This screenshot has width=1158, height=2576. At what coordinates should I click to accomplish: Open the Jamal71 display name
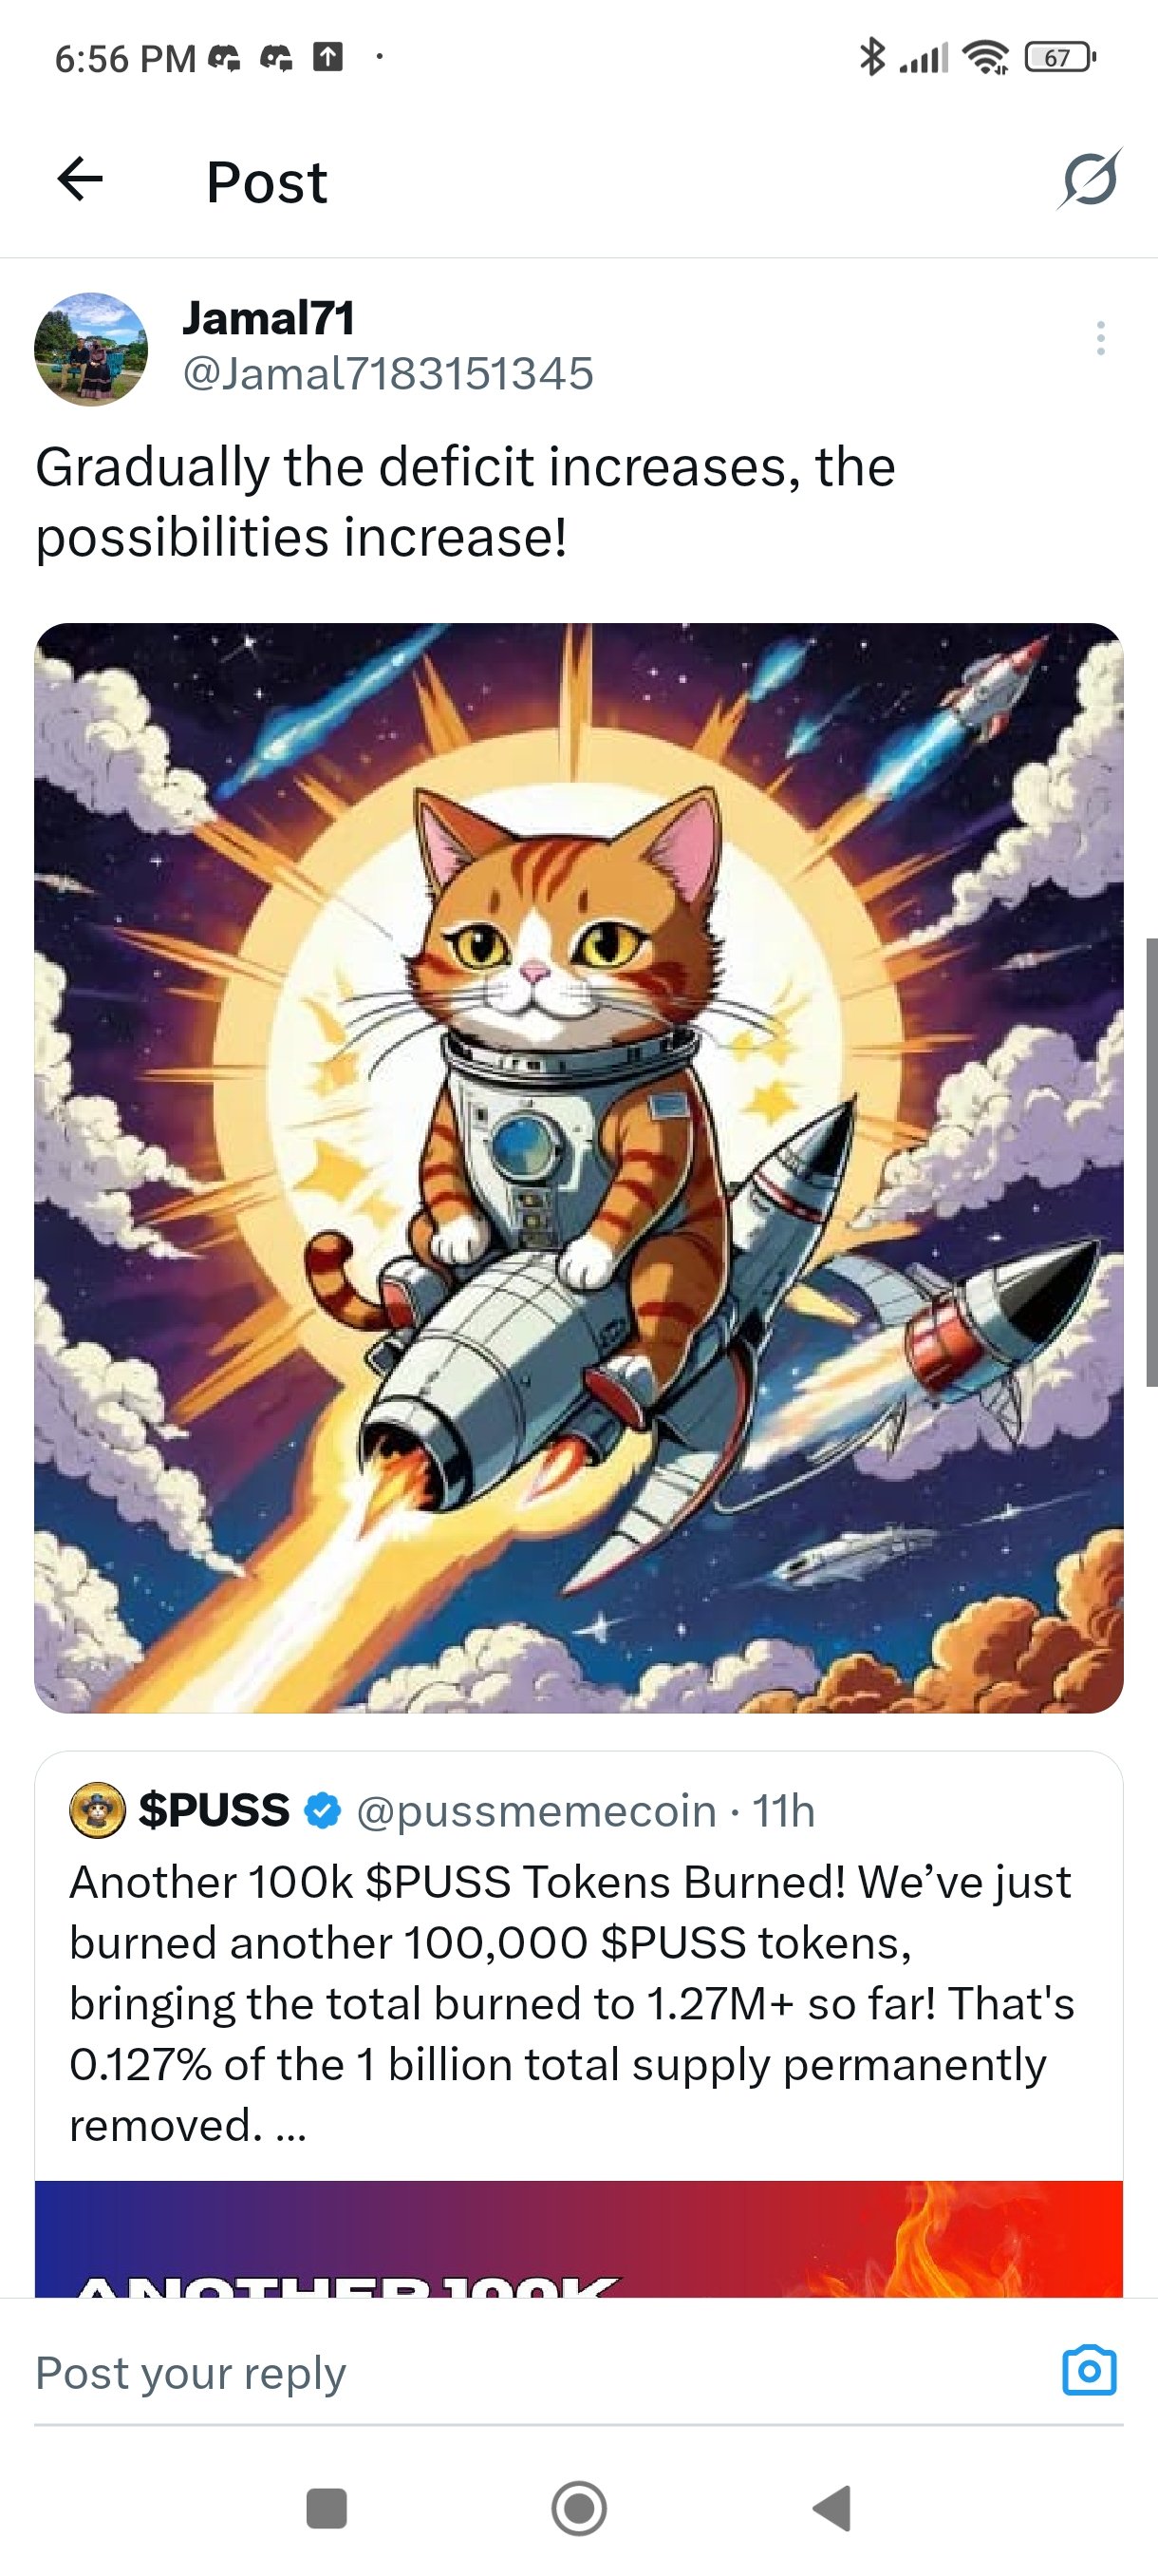pos(268,318)
